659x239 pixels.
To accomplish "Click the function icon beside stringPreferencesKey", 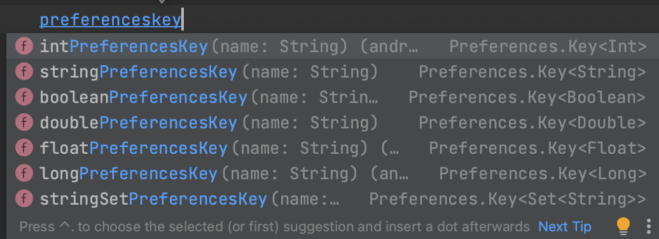I will 24,72.
